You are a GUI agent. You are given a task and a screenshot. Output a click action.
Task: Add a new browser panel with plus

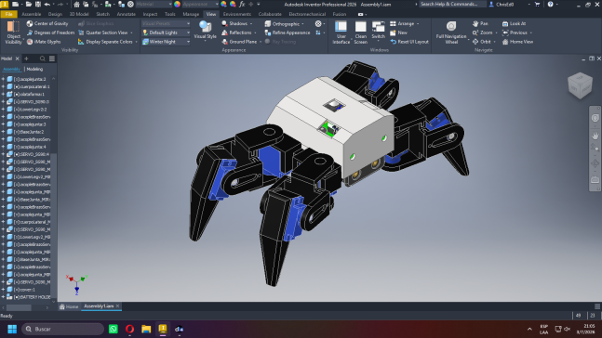tap(26, 58)
